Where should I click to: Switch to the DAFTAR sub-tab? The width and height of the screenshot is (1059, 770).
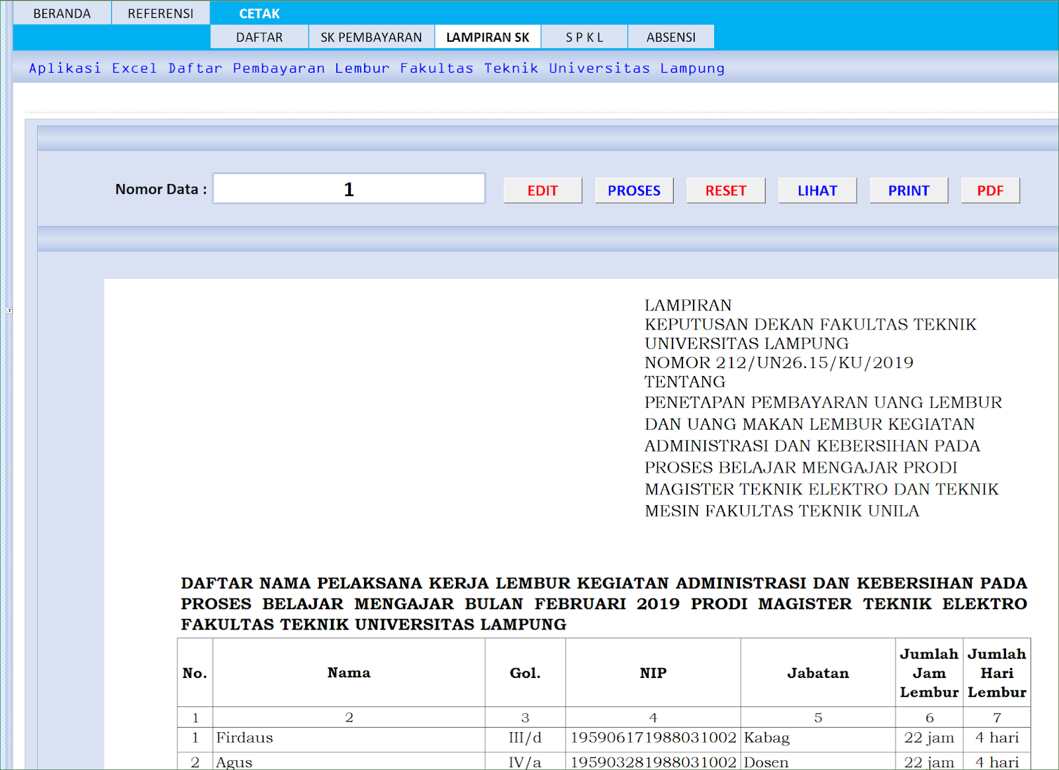[x=259, y=36]
